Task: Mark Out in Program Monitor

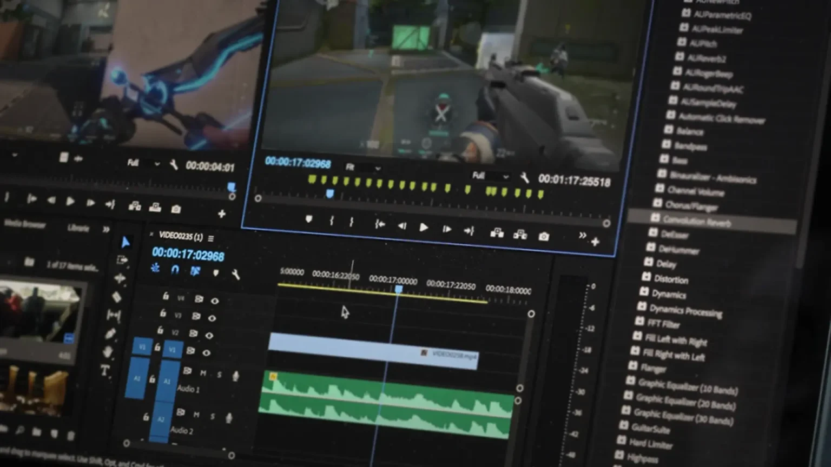Action: pyautogui.click(x=352, y=222)
